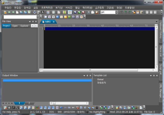Click the Italic I icon

[x=13, y=108]
